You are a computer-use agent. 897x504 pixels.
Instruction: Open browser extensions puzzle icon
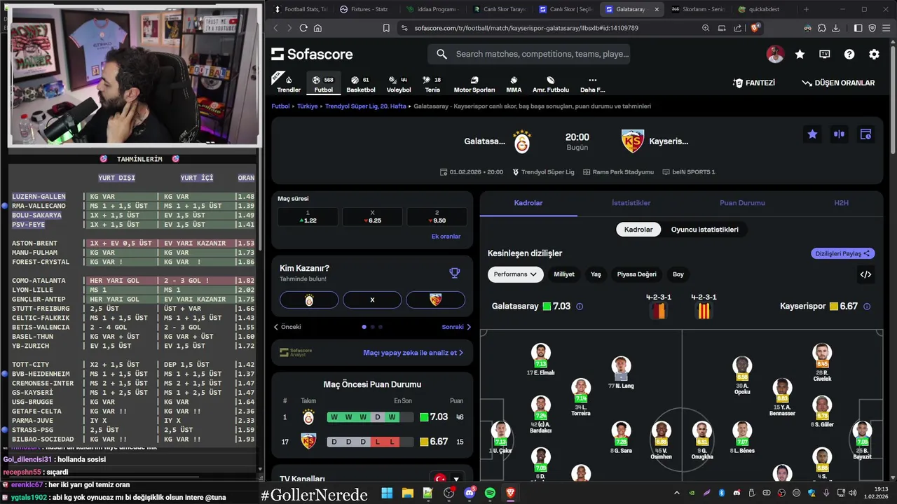[x=822, y=28]
